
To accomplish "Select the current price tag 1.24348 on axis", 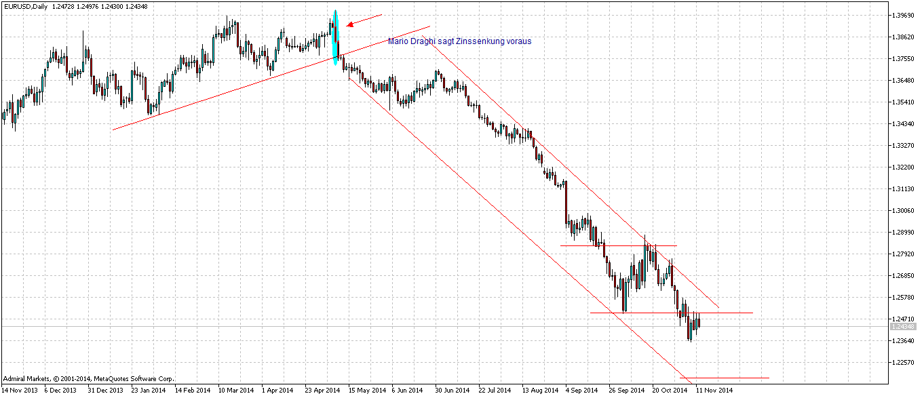I will (905, 327).
